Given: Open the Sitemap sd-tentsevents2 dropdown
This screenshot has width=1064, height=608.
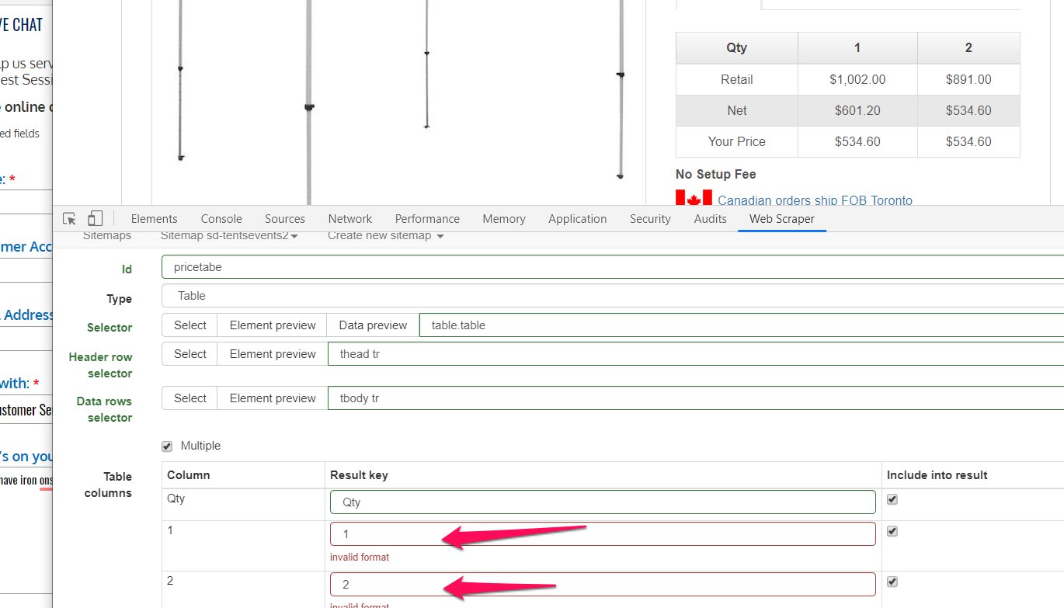Looking at the screenshot, I should (228, 235).
